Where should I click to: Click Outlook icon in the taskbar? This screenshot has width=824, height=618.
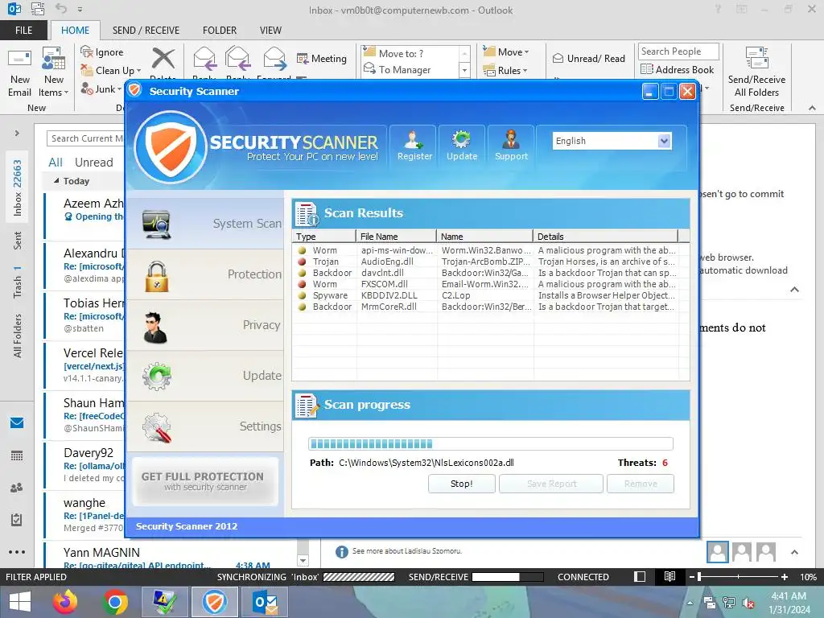[265, 602]
